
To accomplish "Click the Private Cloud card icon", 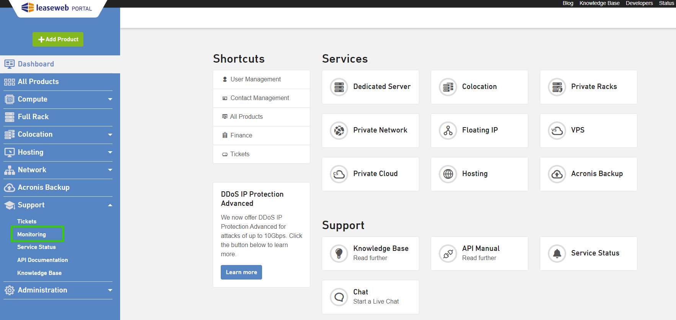I will coord(339,174).
